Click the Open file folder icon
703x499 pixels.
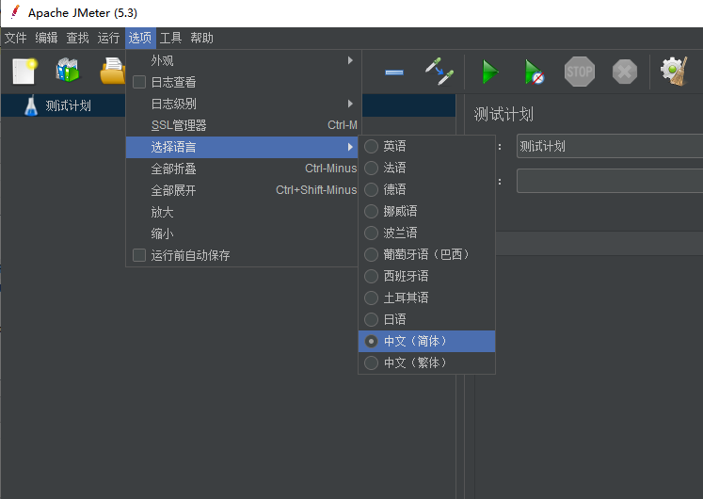coord(113,71)
